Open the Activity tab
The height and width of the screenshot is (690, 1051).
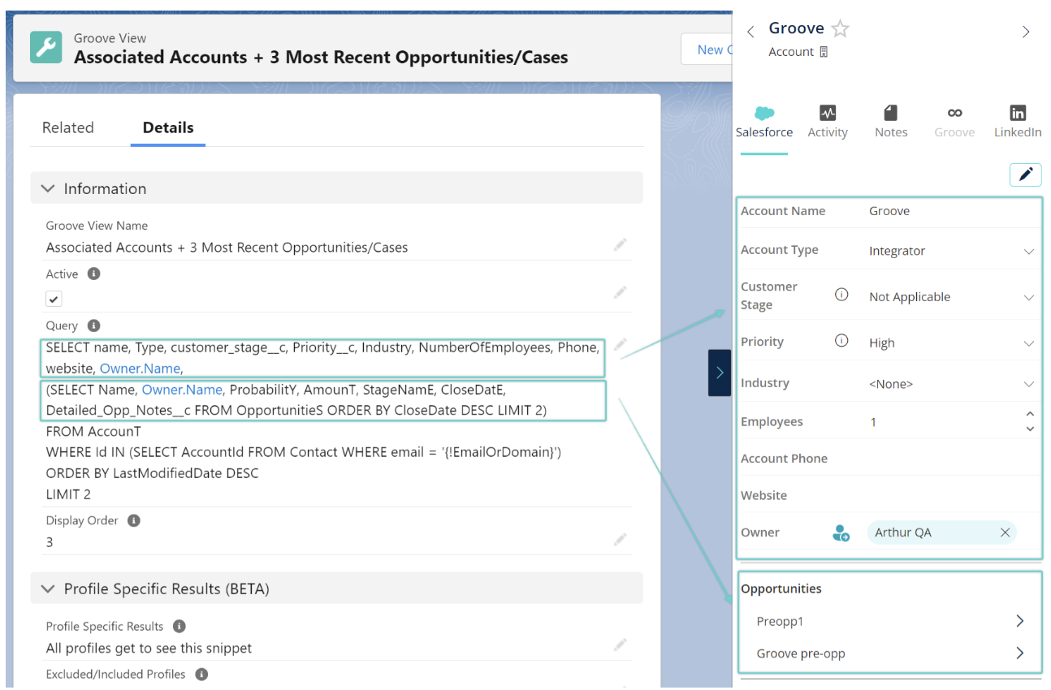click(x=828, y=122)
